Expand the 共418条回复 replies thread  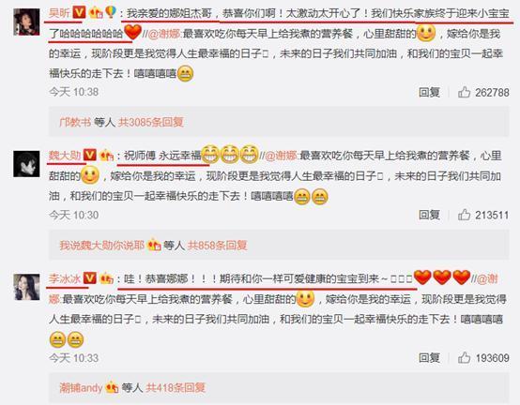click(x=176, y=387)
